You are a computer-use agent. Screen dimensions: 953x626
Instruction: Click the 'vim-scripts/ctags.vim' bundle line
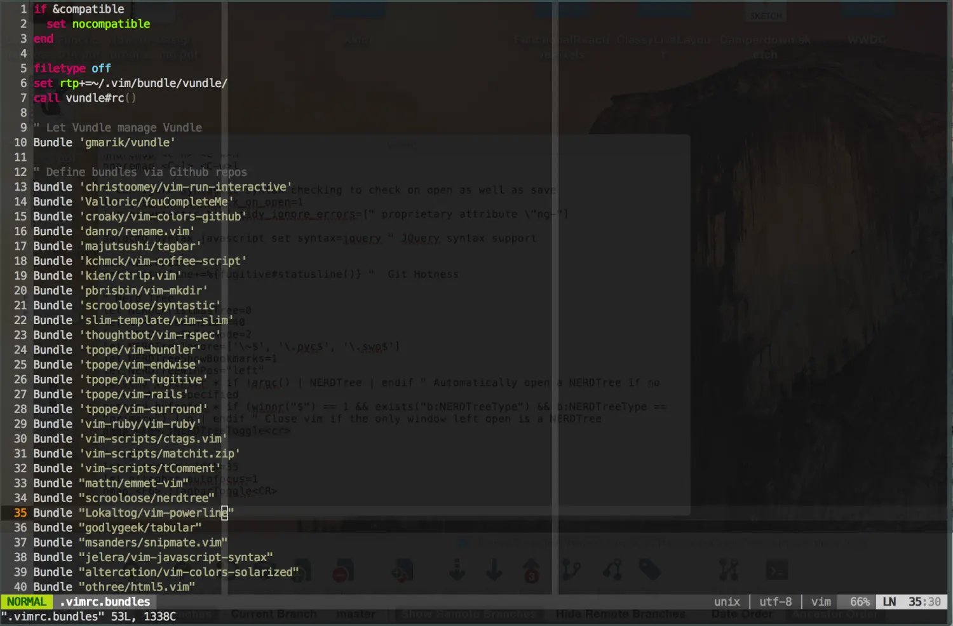130,439
